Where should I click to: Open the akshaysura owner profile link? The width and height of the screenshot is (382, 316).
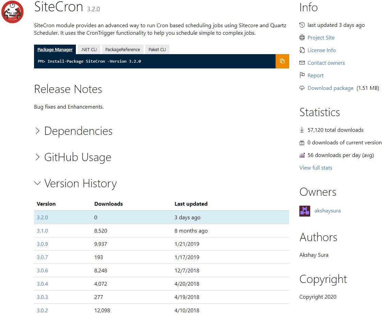click(x=327, y=211)
